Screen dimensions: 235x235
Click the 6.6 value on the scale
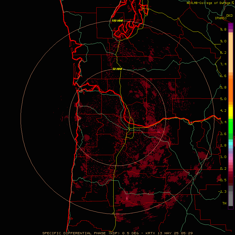(x=223, y=76)
